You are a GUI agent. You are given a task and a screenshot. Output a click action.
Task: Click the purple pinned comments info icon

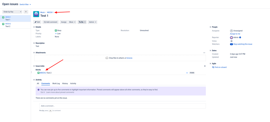tap(38, 90)
